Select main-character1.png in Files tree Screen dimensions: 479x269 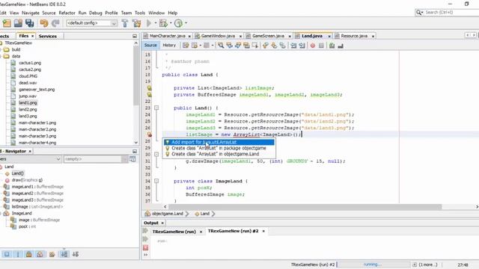[37, 123]
